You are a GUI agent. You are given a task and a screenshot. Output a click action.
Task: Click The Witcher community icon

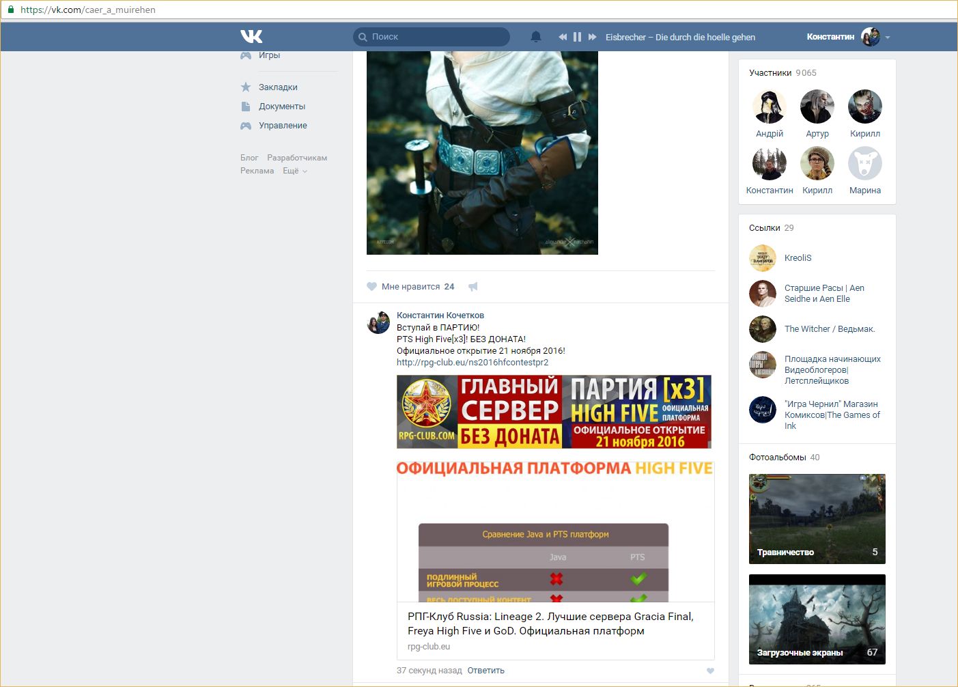pos(763,329)
